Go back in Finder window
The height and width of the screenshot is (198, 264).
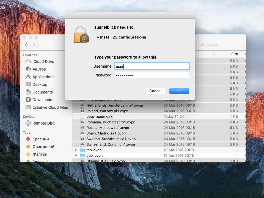[26, 45]
